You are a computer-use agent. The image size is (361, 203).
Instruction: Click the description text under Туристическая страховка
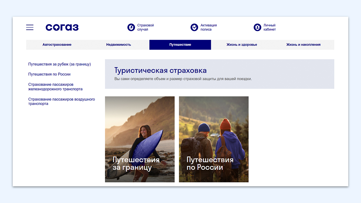(x=183, y=79)
